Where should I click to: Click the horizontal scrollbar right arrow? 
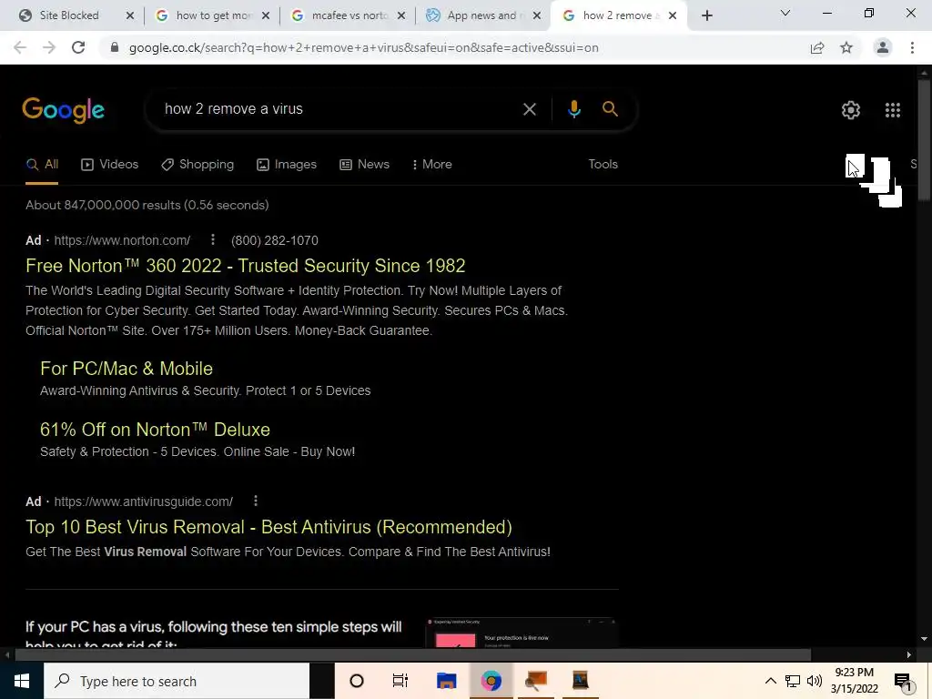click(x=909, y=655)
